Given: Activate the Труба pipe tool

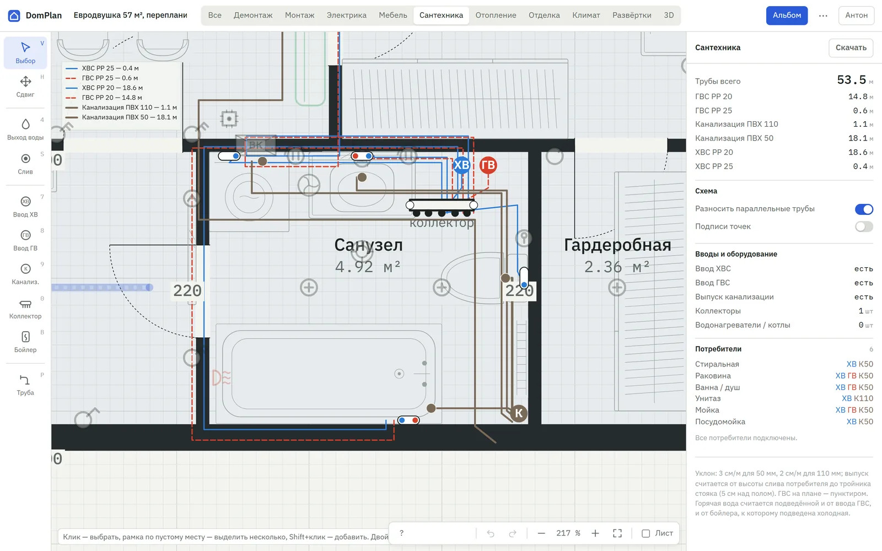Looking at the screenshot, I should (x=25, y=385).
